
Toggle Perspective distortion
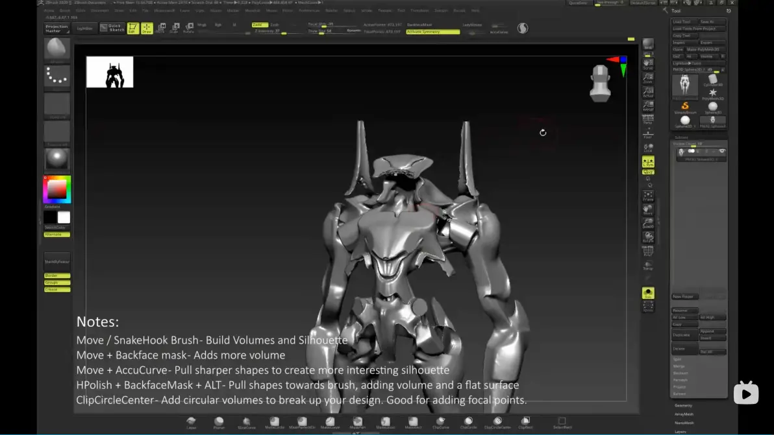pyautogui.click(x=648, y=119)
